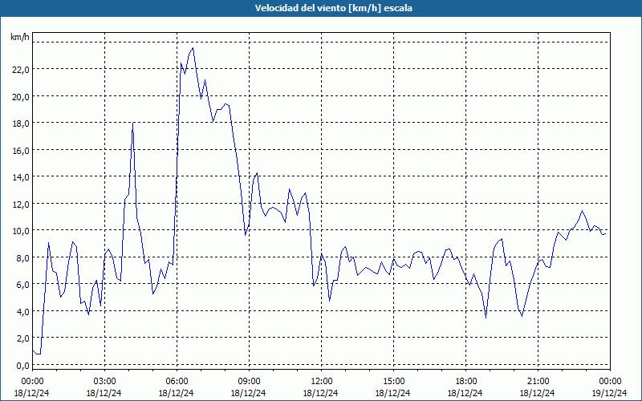Select the '12,0' y-axis tick label
Image resolution: width=642 pixels, height=401 pixels.
(x=21, y=204)
